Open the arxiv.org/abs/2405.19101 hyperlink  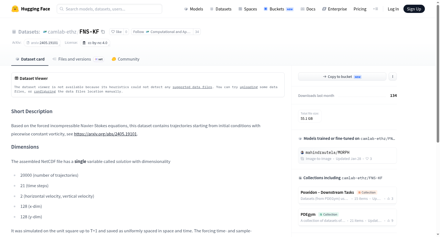point(105,134)
